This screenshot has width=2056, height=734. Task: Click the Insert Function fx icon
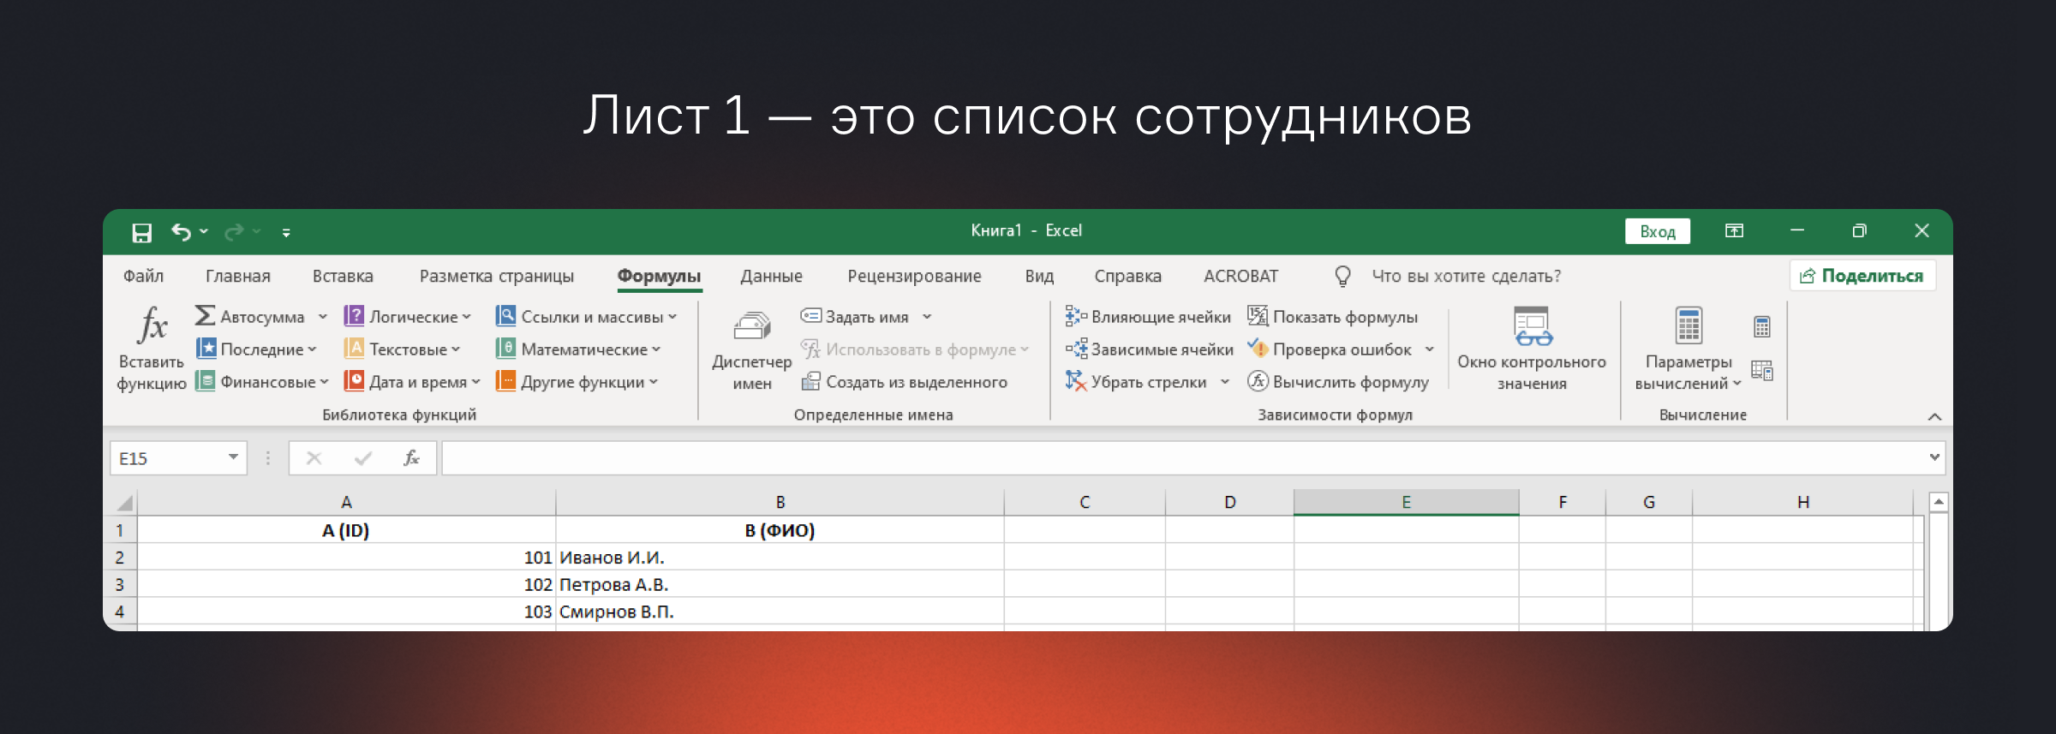click(152, 327)
